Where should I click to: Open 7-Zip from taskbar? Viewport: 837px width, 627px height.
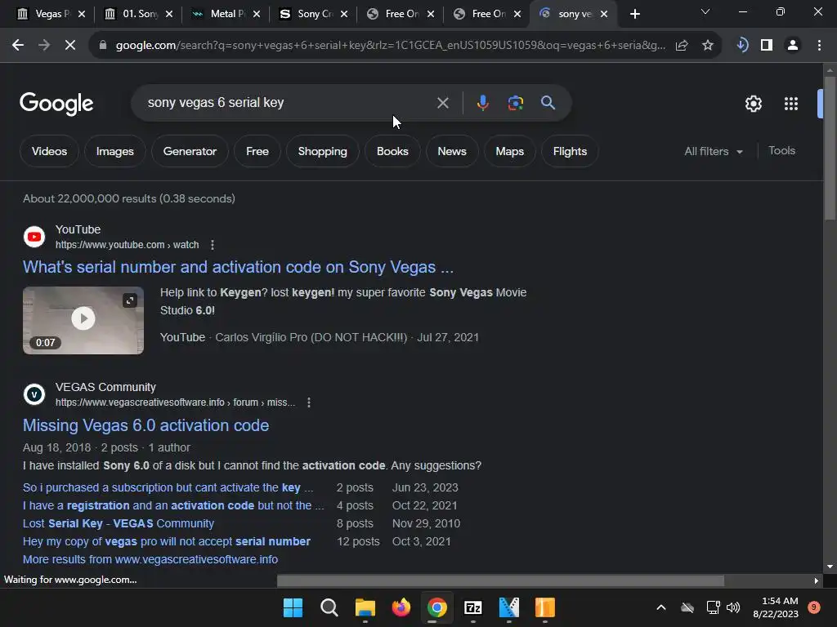[x=473, y=607]
